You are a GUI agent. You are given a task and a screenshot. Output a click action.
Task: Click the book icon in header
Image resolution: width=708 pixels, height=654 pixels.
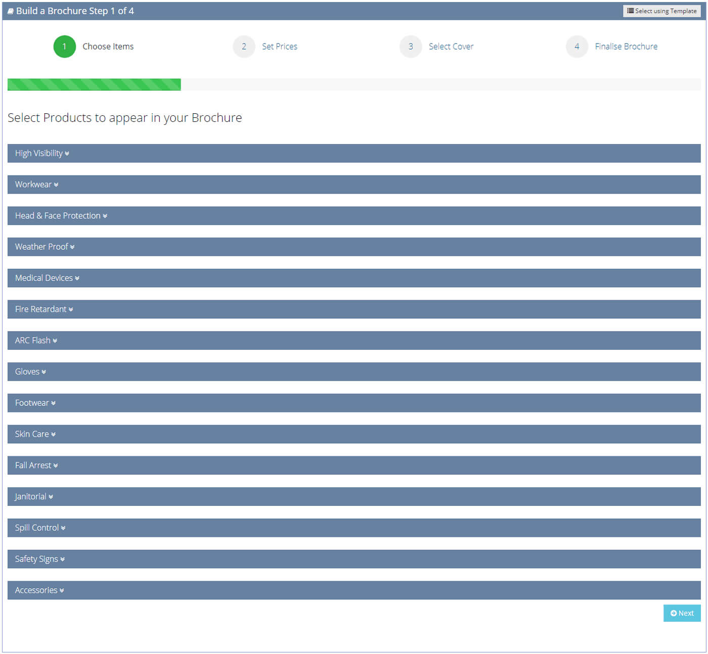(11, 11)
